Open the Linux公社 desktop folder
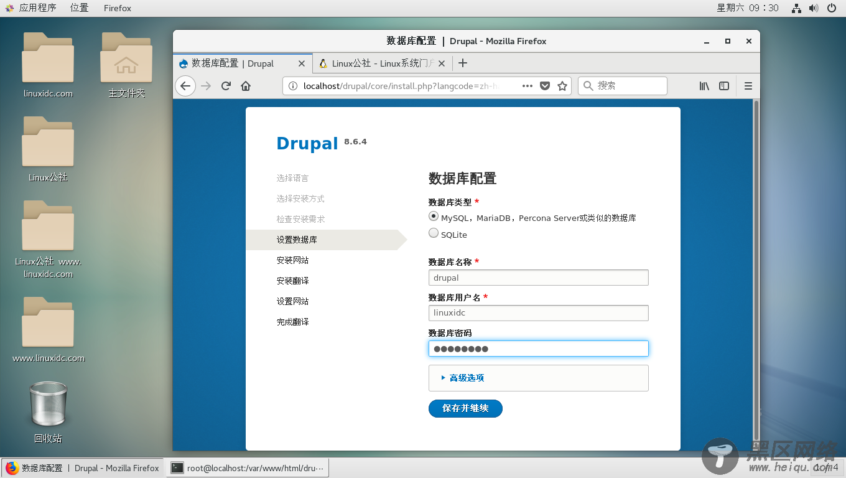This screenshot has height=478, width=846. (48, 149)
